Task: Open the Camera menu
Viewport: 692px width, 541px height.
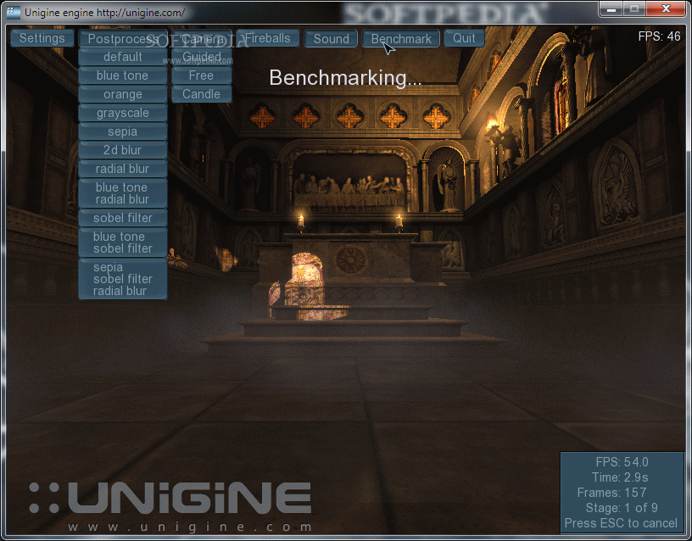Action: point(202,39)
